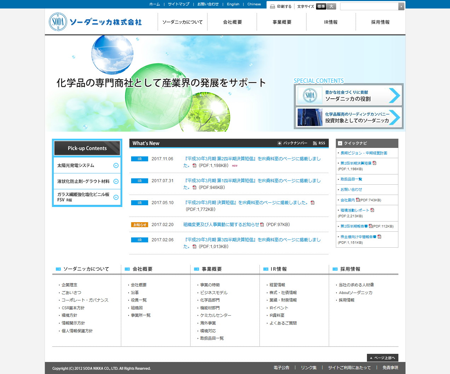Open the サイトマップ link
Image resolution: width=450 pixels, height=374 pixels.
coord(179,4)
